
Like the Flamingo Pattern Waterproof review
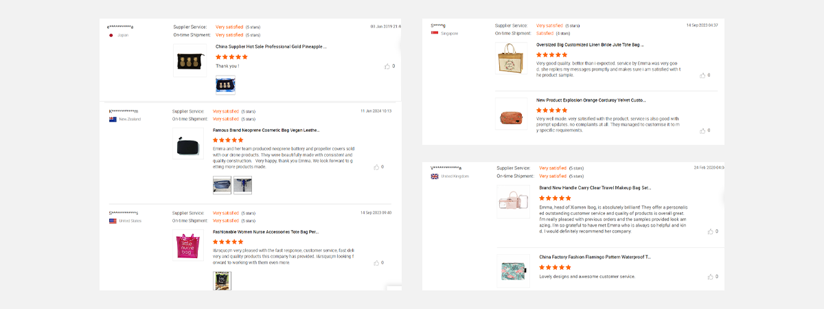(x=711, y=277)
